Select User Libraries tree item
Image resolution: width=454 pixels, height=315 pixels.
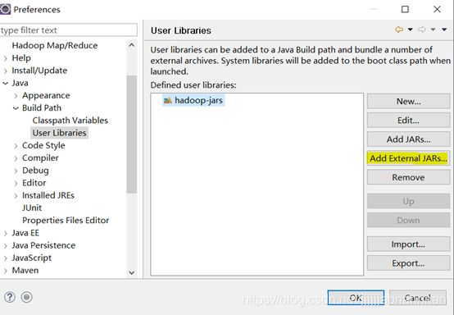coord(59,133)
